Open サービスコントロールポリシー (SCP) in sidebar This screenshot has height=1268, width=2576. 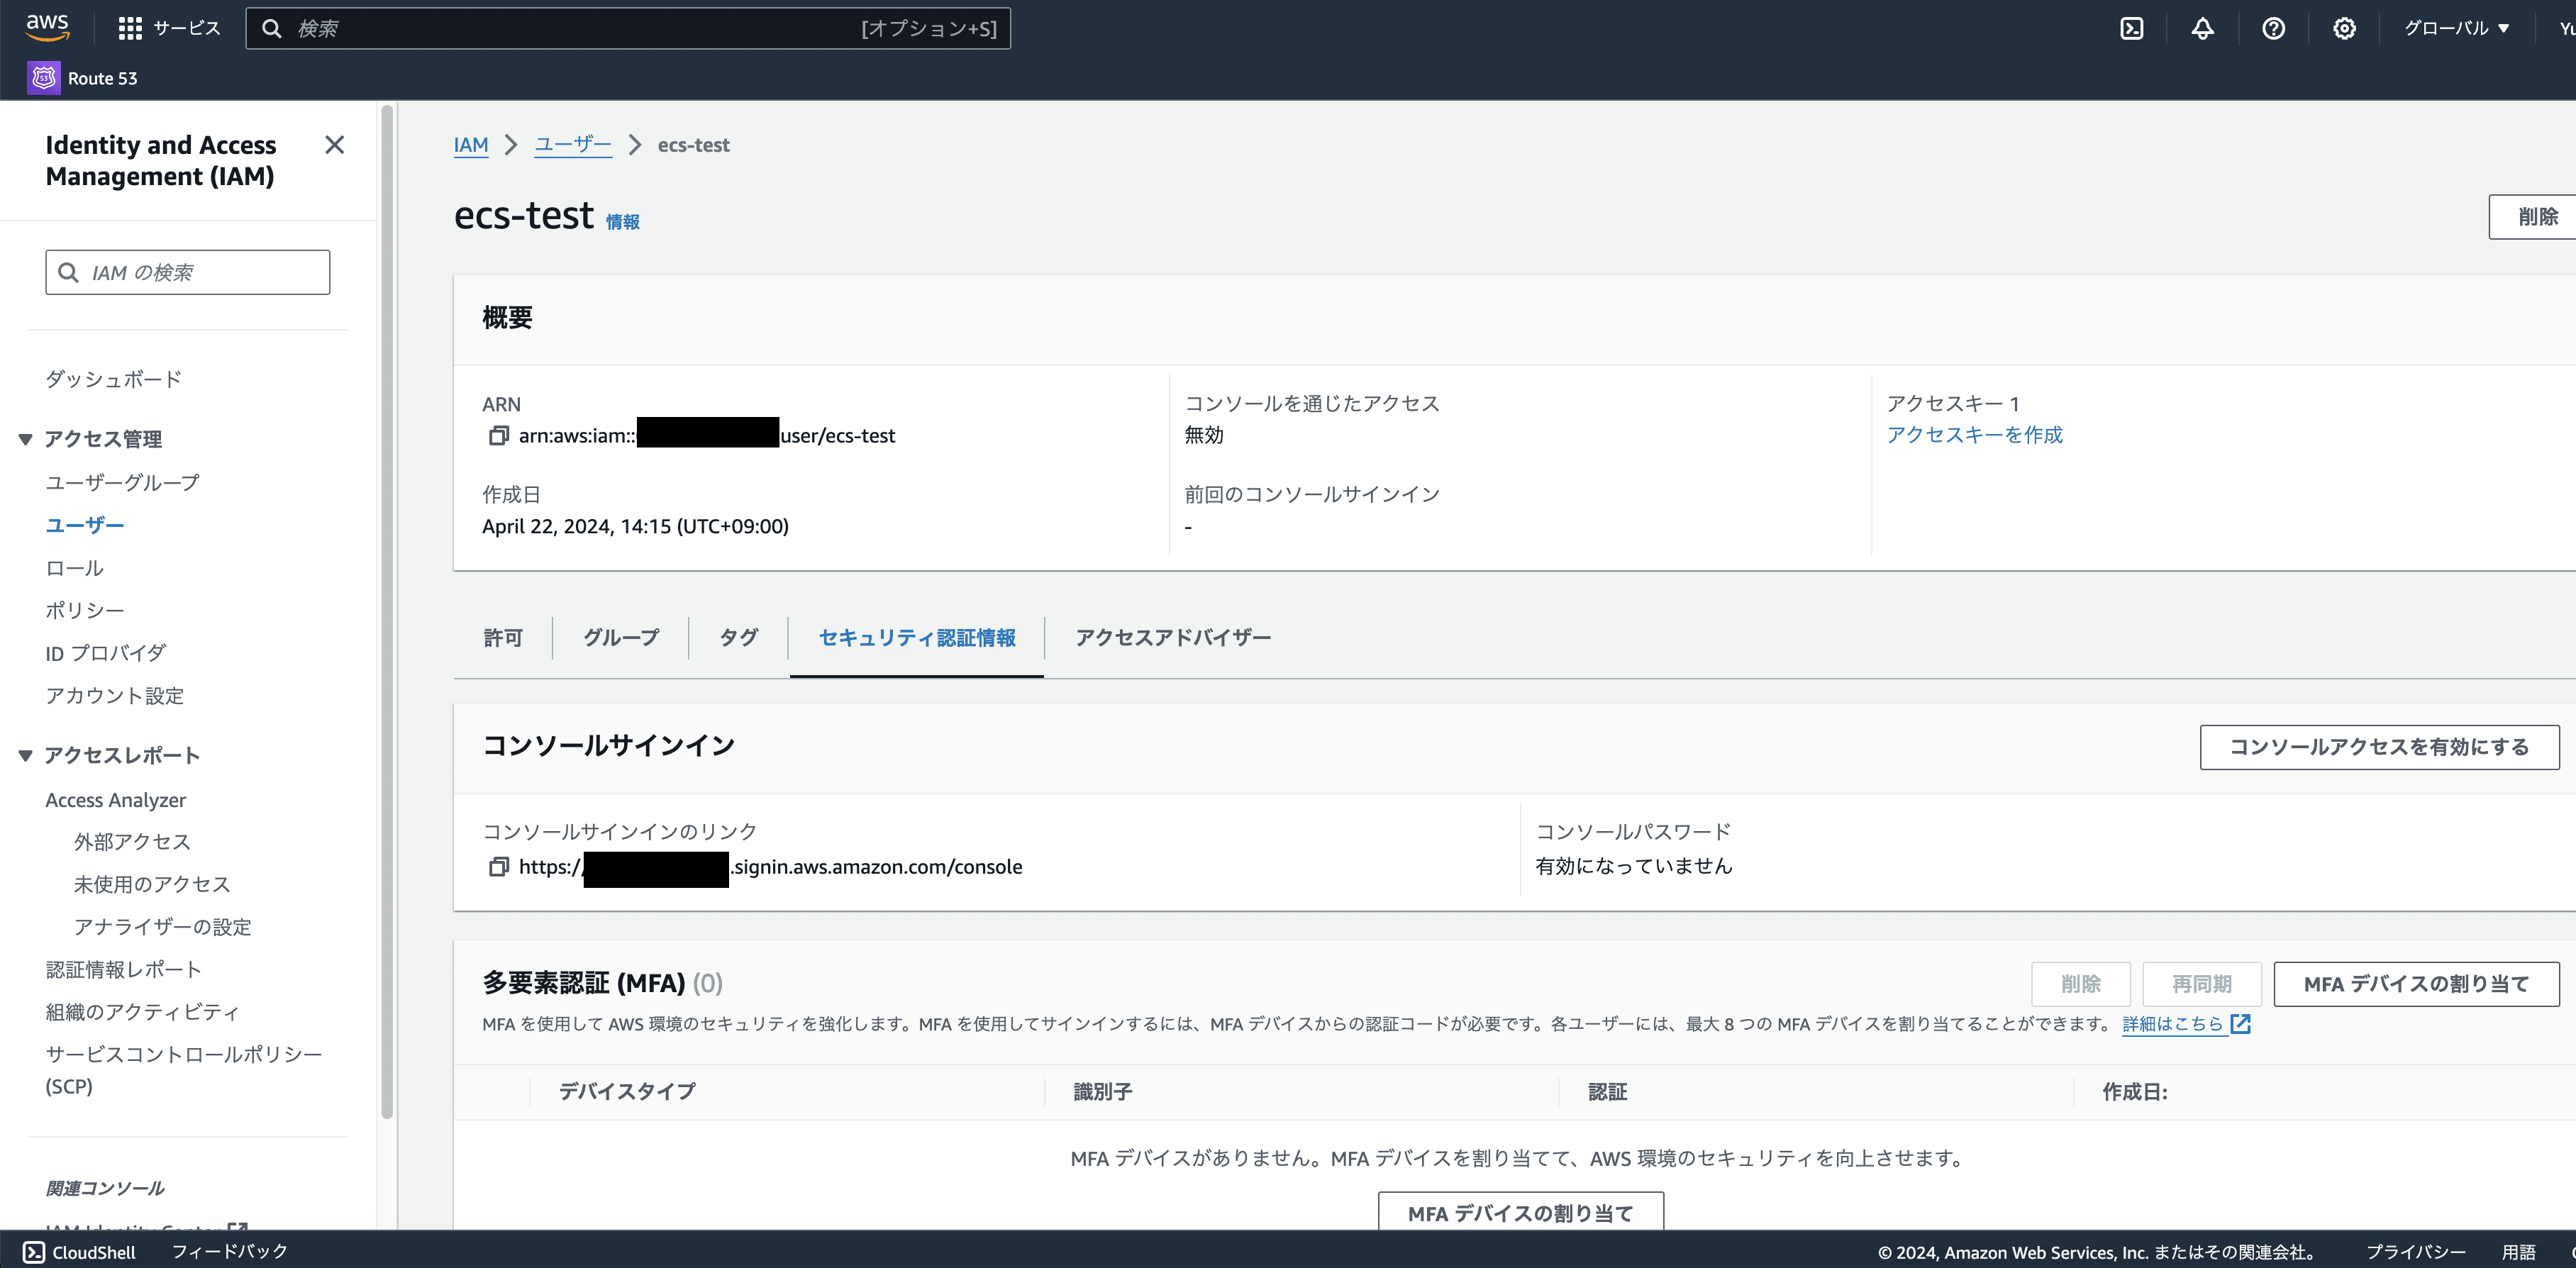point(183,1070)
